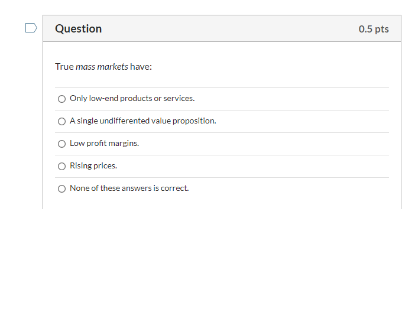The height and width of the screenshot is (312, 415).
Task: Click the gray header bar between title and points
Action: pyautogui.click(x=230, y=28)
